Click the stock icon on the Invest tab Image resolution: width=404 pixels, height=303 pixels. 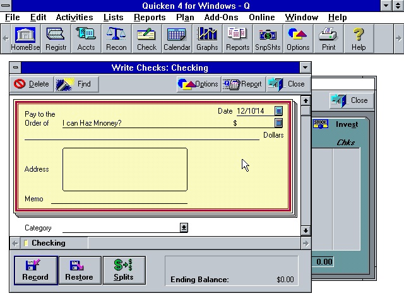321,124
